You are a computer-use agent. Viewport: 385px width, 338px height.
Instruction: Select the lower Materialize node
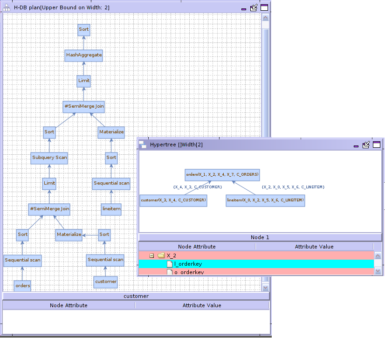click(69, 235)
